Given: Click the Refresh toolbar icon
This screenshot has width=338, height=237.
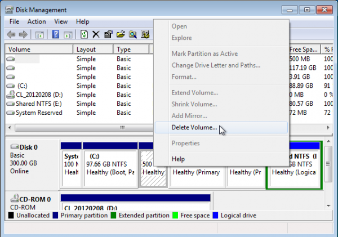Looking at the screenshot, I should point(84,34).
